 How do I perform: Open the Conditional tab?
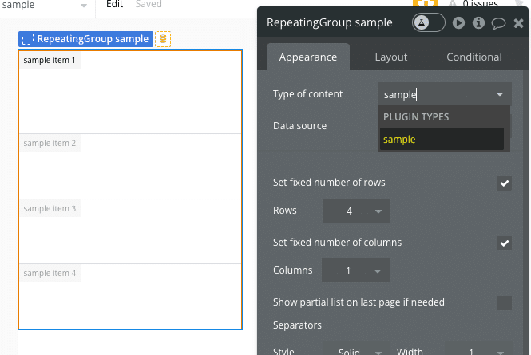coord(474,57)
